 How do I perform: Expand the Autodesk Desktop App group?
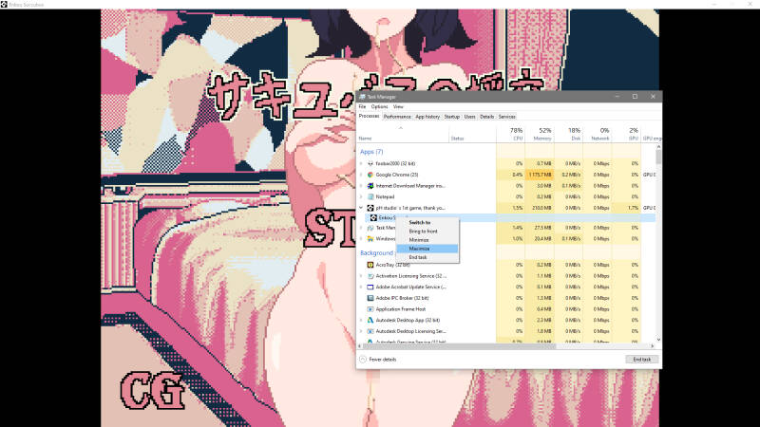(361, 321)
